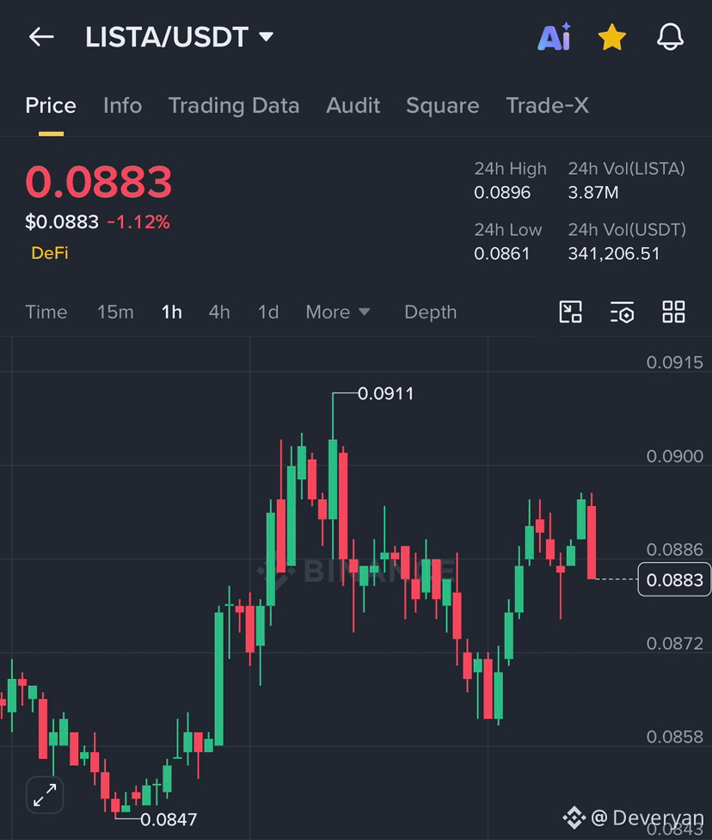
Task: Open the Trade-X tab
Action: coord(547,106)
